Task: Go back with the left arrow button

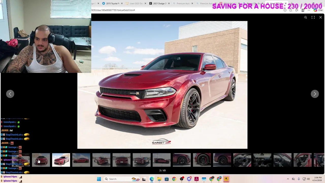Action: [10, 94]
